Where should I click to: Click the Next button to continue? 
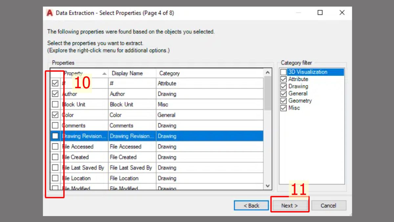pos(290,205)
